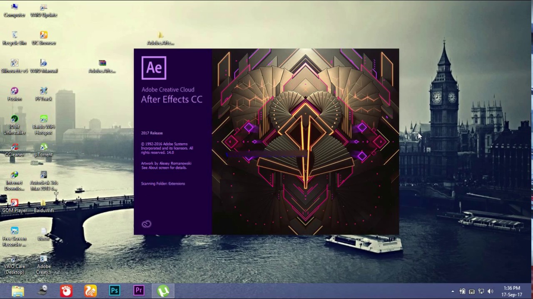Open the red screen recorder taskbar icon

tap(66, 291)
